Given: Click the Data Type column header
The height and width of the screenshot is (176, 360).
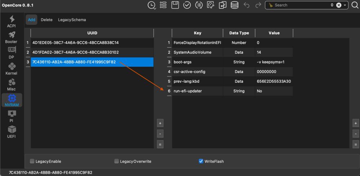Looking at the screenshot, I should 239,33.
